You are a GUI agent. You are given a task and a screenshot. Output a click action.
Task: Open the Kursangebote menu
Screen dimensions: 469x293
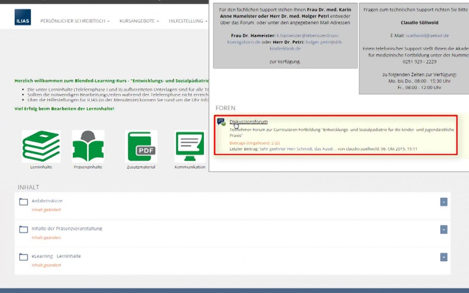pyautogui.click(x=139, y=21)
